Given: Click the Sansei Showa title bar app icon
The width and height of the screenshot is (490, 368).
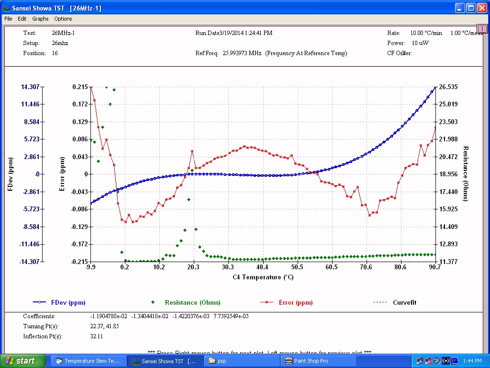Looking at the screenshot, I should (x=6, y=8).
